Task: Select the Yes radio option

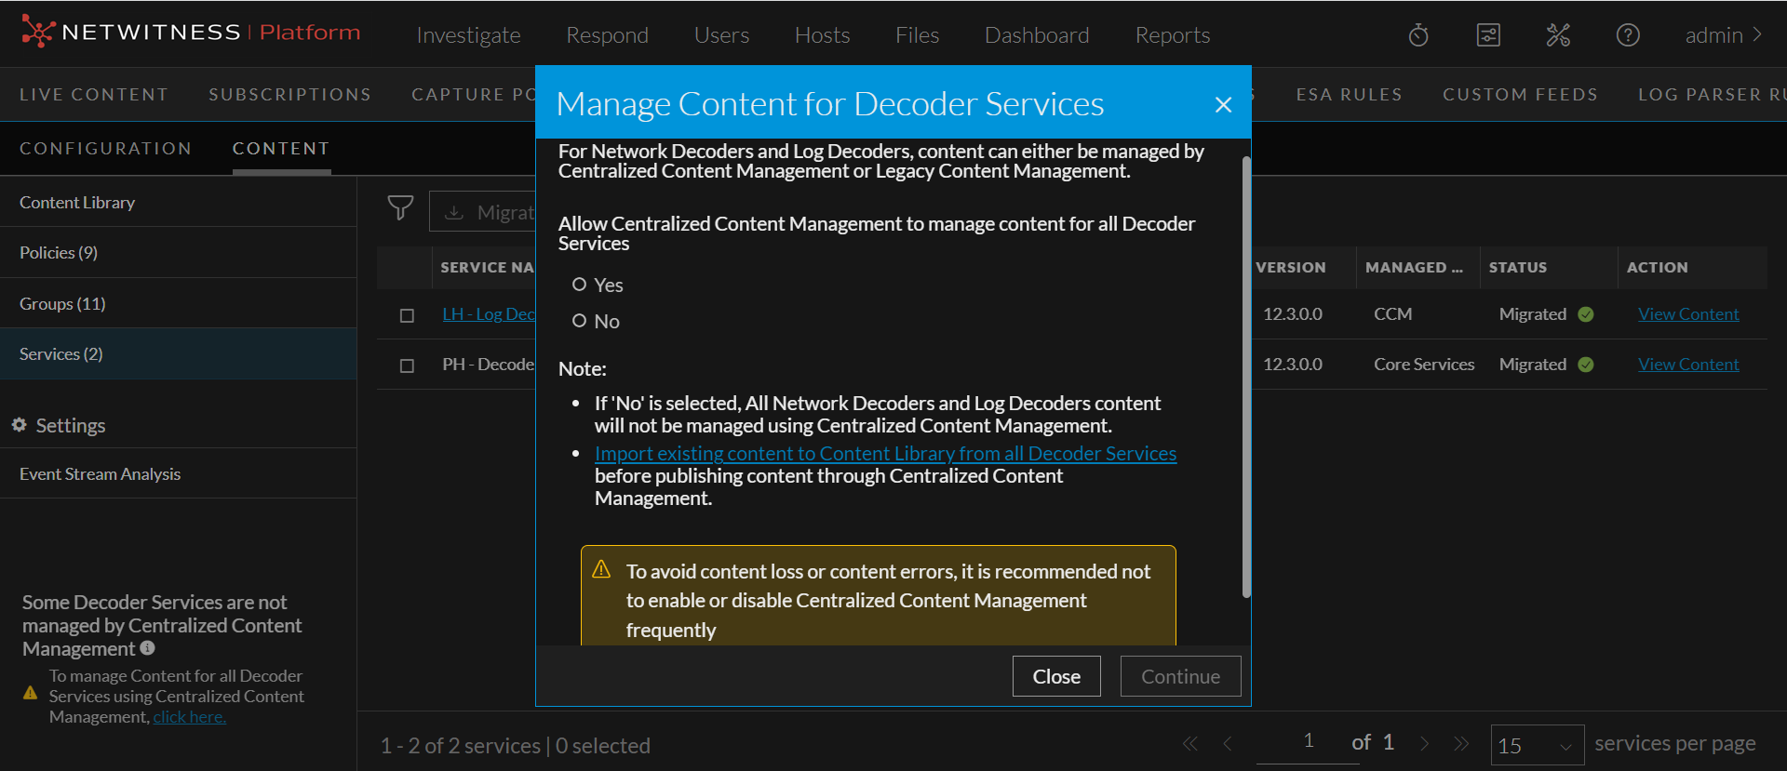Action: (579, 285)
